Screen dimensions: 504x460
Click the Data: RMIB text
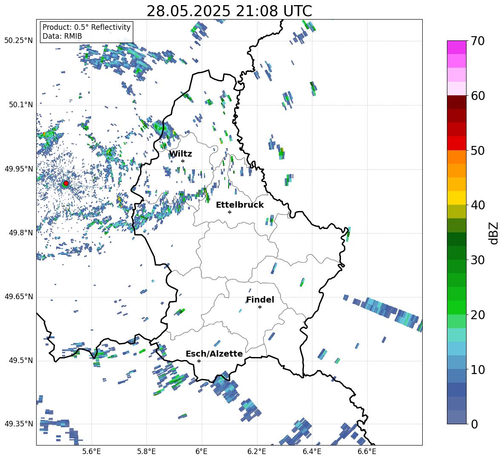click(62, 36)
